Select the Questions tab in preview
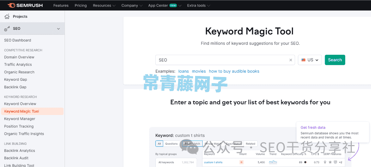This screenshot has height=167, width=371. point(171,144)
